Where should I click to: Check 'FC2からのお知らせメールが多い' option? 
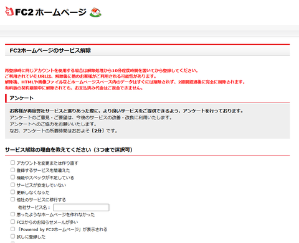(13, 222)
